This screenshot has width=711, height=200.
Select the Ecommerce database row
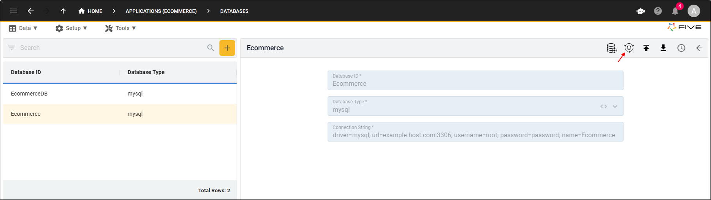point(120,114)
